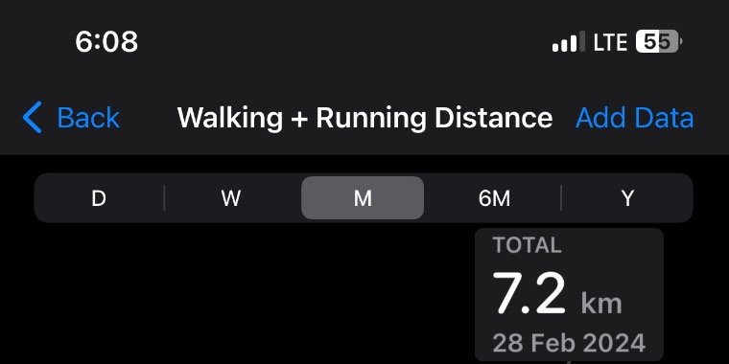Tap the TOTAL label in the tooltip
Image resolution: width=729 pixels, height=364 pixels.
click(x=528, y=245)
